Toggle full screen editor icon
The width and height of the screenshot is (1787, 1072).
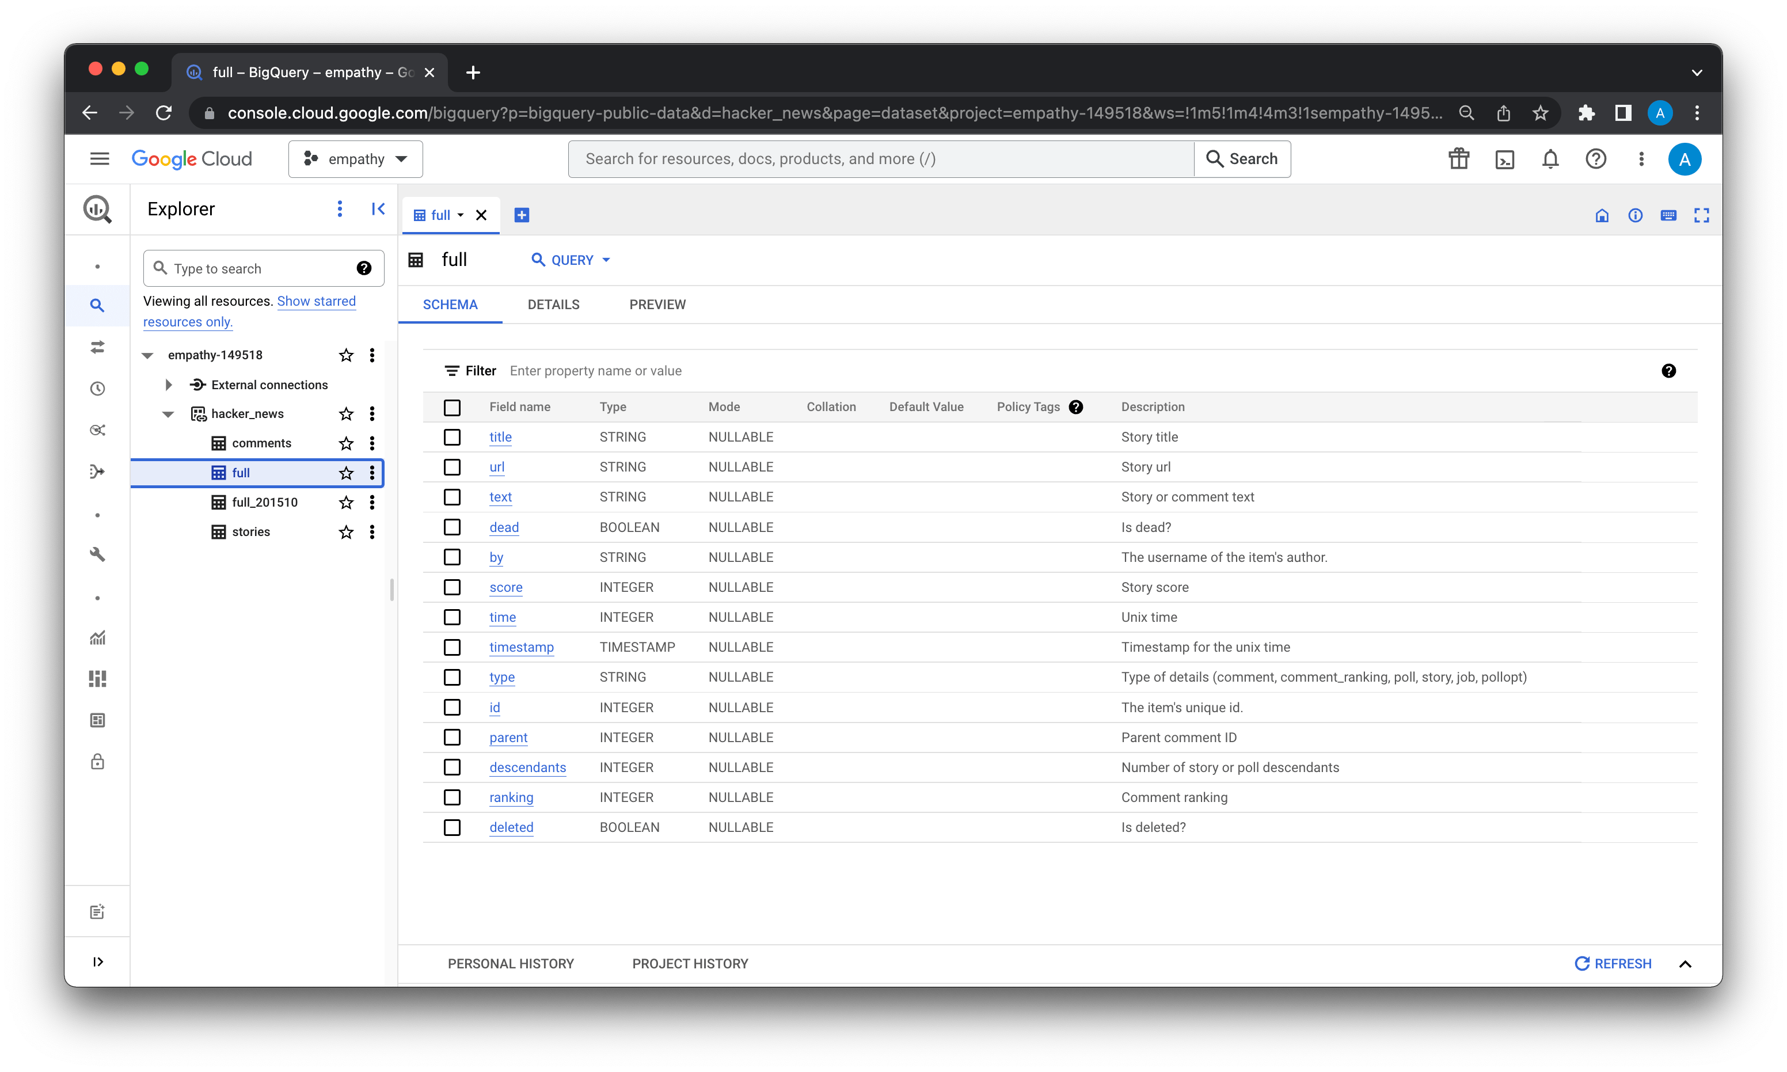tap(1701, 215)
